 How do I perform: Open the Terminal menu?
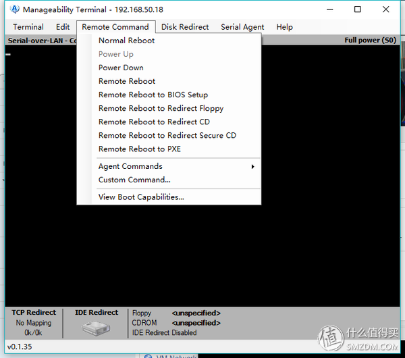(28, 27)
